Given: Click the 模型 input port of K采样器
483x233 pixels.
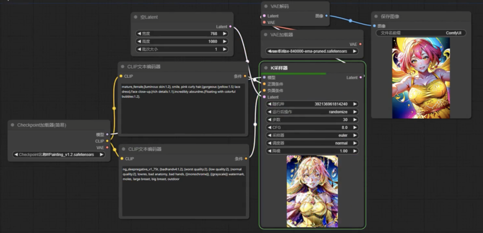Looking at the screenshot, I should coord(264,77).
